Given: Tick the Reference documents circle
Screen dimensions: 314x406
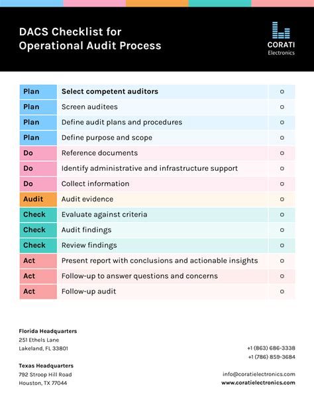Looking at the screenshot, I should click(282, 153).
